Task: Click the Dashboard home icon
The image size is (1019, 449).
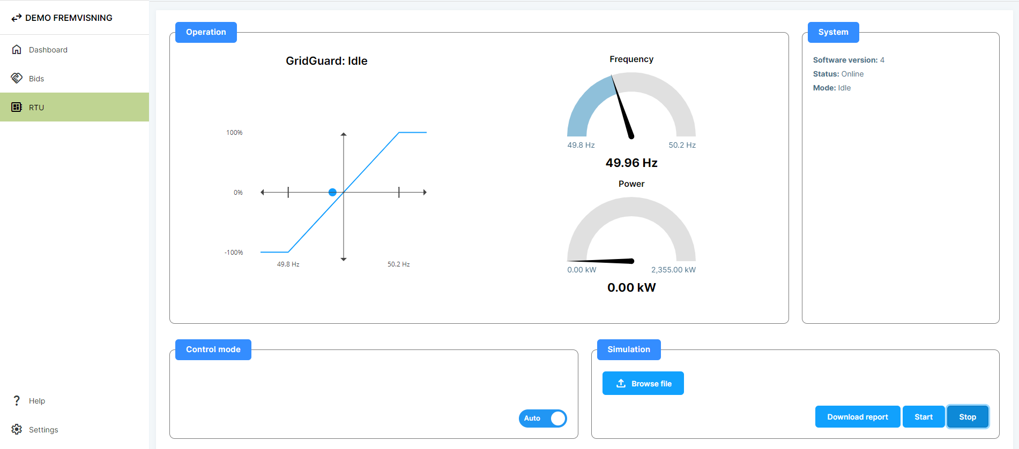Action: click(17, 49)
